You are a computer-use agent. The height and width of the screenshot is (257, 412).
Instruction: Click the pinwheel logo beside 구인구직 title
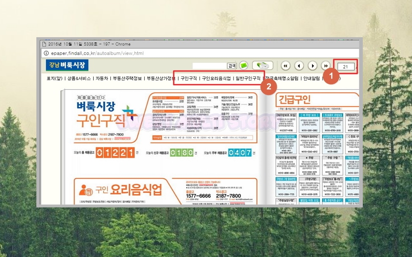(130, 112)
